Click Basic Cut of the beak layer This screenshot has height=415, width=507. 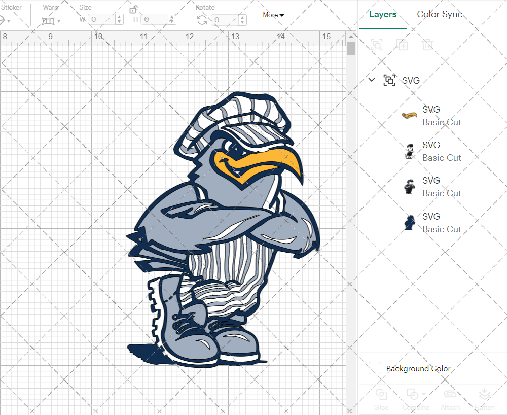[x=442, y=122]
